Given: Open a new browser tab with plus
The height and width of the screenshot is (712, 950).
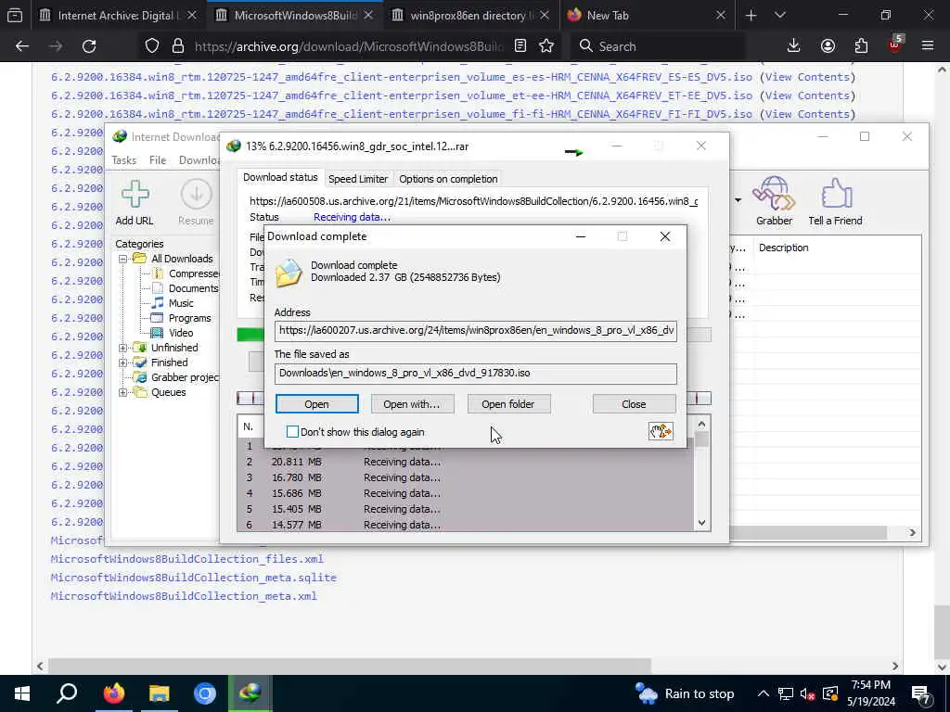Looking at the screenshot, I should click(751, 16).
